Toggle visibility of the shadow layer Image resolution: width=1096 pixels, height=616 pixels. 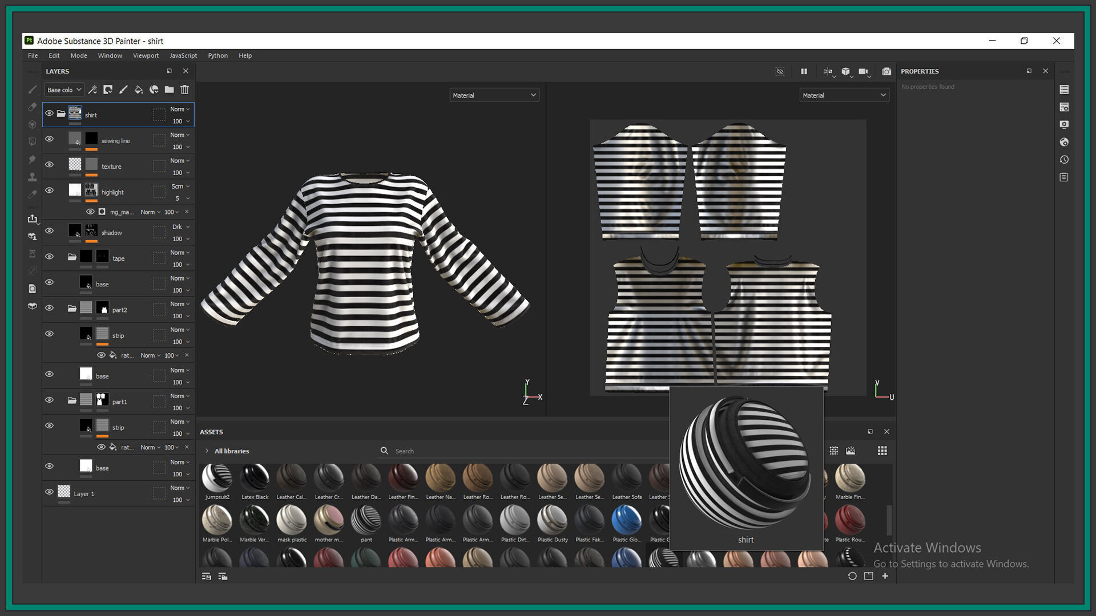coord(50,231)
